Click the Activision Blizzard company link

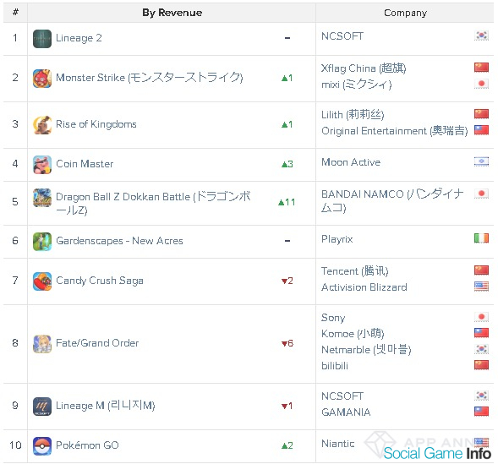tap(364, 287)
